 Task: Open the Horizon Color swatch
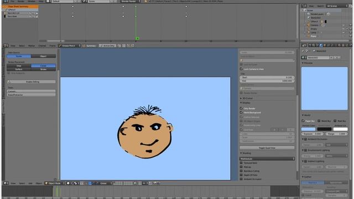coord(308,129)
